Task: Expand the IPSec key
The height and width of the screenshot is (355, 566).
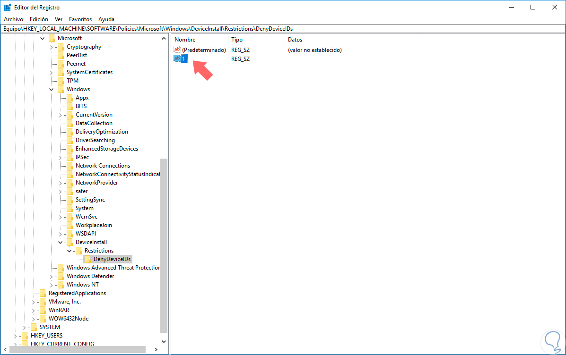Action: coord(60,158)
